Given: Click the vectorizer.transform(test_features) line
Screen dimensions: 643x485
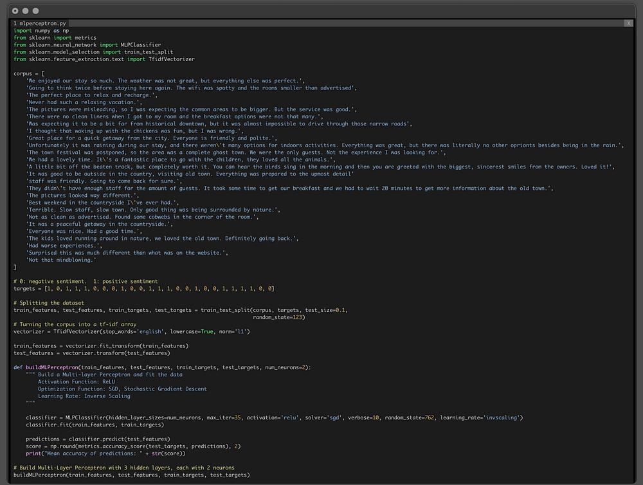Looking at the screenshot, I should [x=92, y=353].
